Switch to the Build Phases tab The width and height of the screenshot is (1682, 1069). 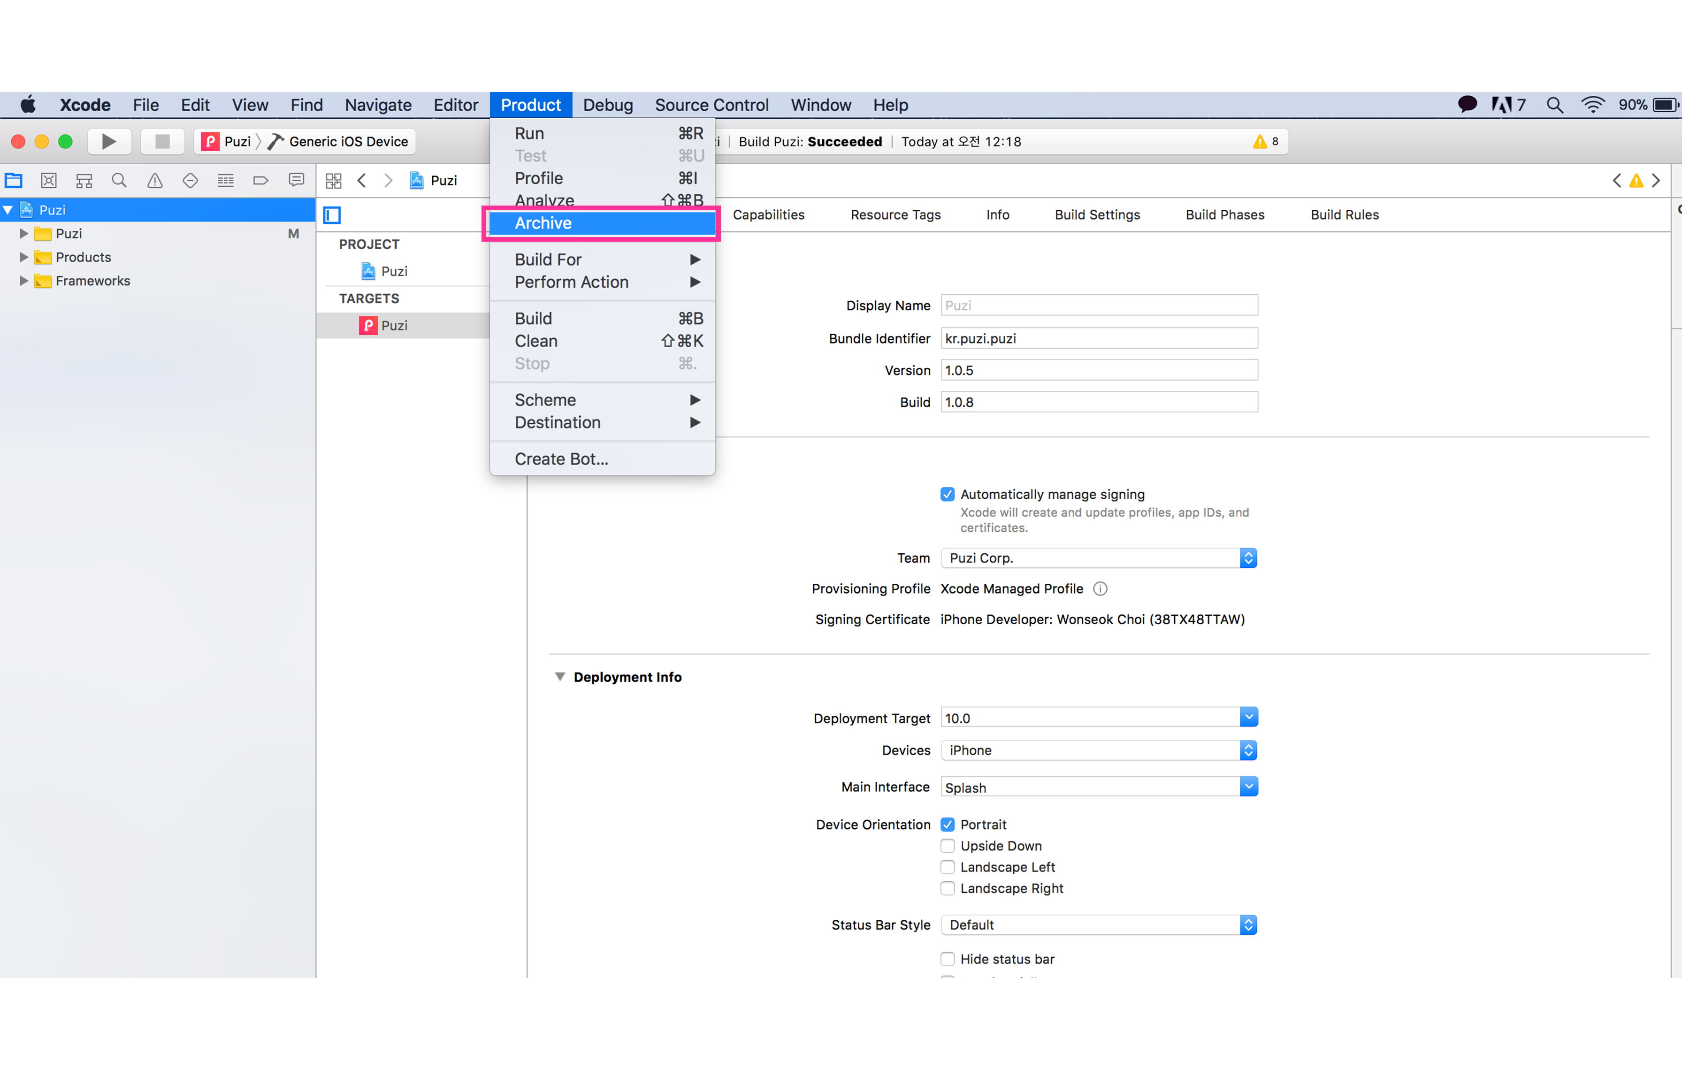click(x=1225, y=215)
